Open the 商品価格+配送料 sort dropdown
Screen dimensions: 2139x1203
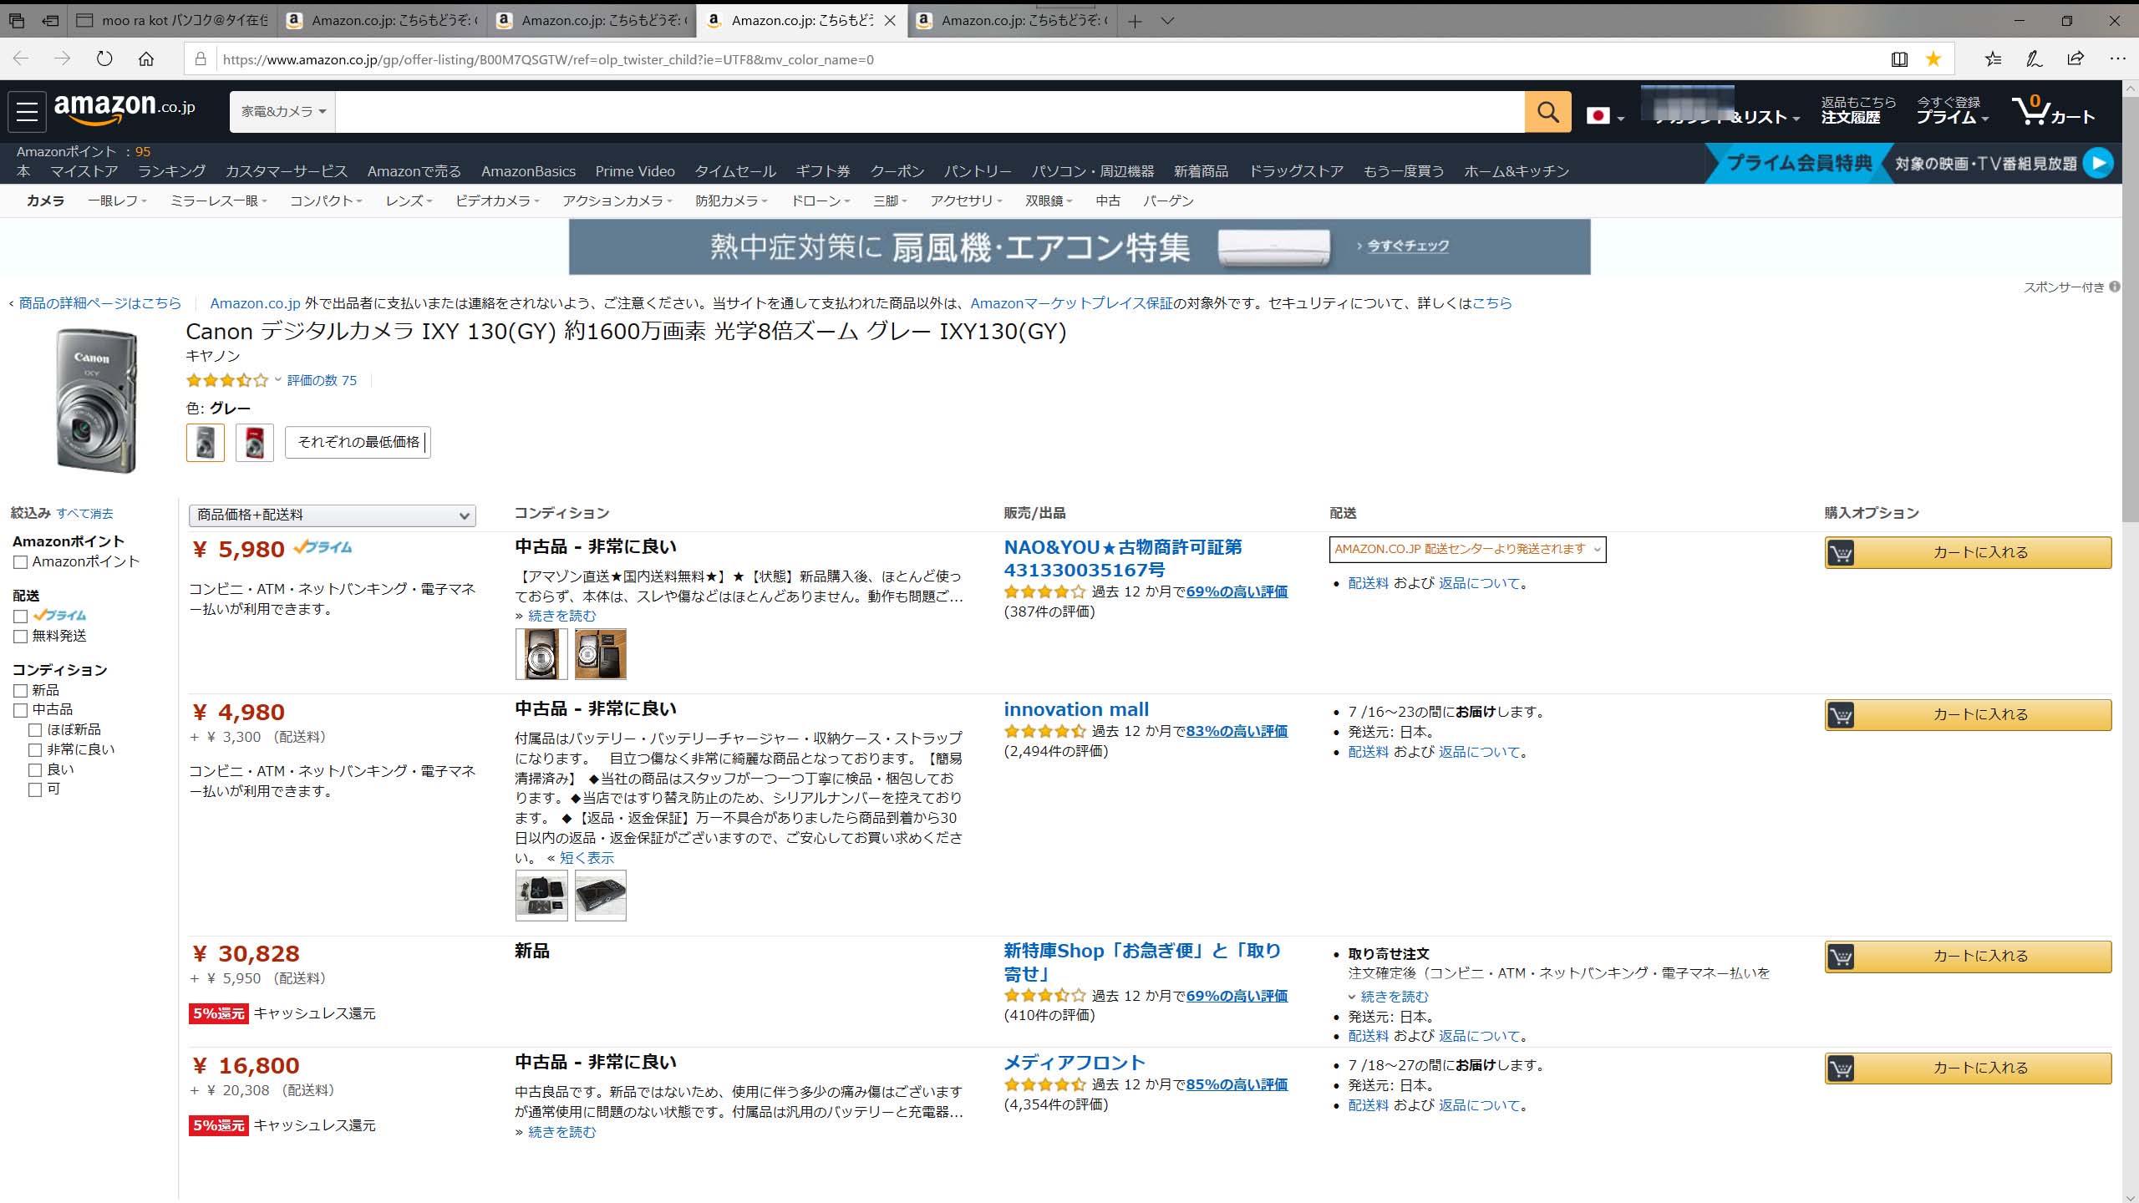[333, 515]
